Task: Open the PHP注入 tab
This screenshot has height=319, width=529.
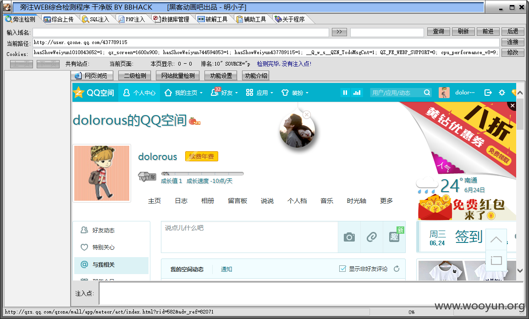Action: click(x=132, y=19)
